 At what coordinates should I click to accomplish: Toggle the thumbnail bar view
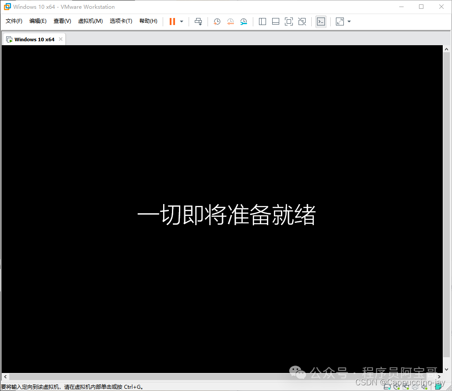tap(276, 22)
